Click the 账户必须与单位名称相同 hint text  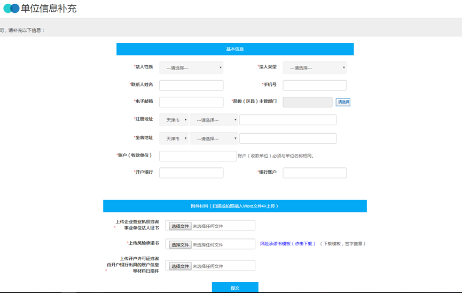tap(276, 156)
